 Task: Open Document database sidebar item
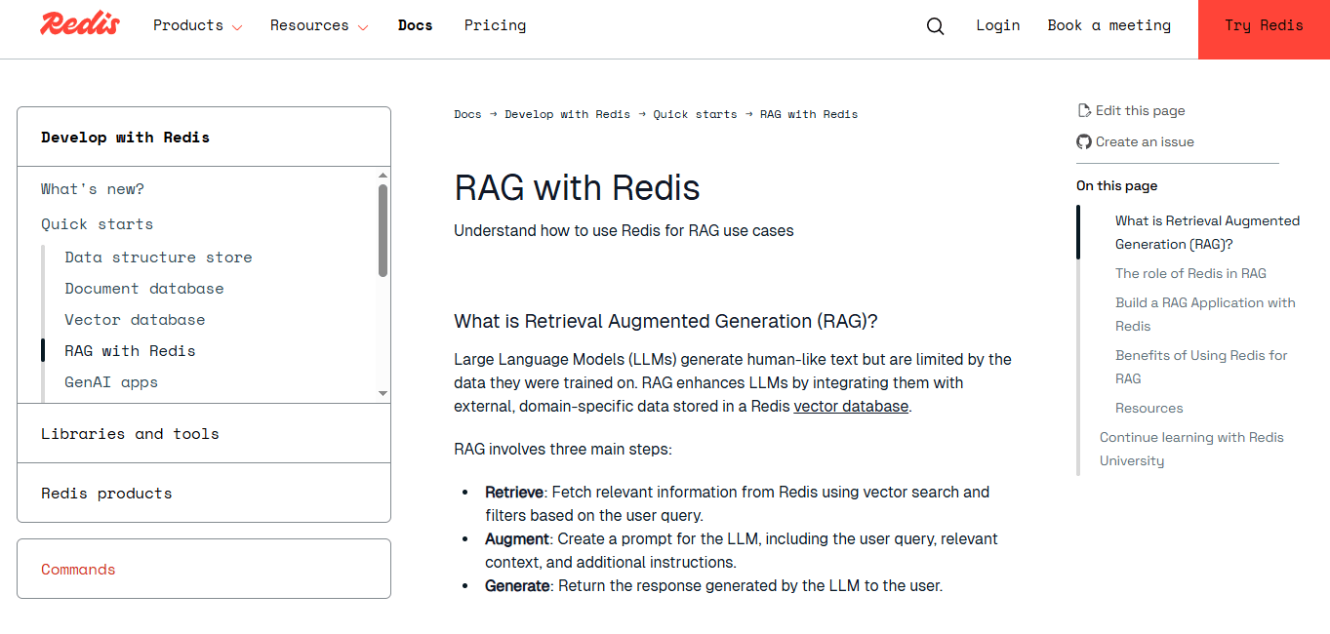point(144,289)
